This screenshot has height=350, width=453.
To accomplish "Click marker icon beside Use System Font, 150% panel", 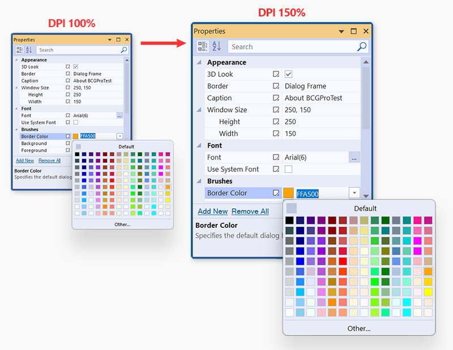I will coord(276,169).
